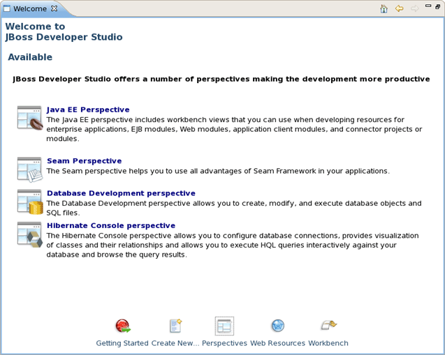Select the Welcome tab
445x355 pixels.
30,9
